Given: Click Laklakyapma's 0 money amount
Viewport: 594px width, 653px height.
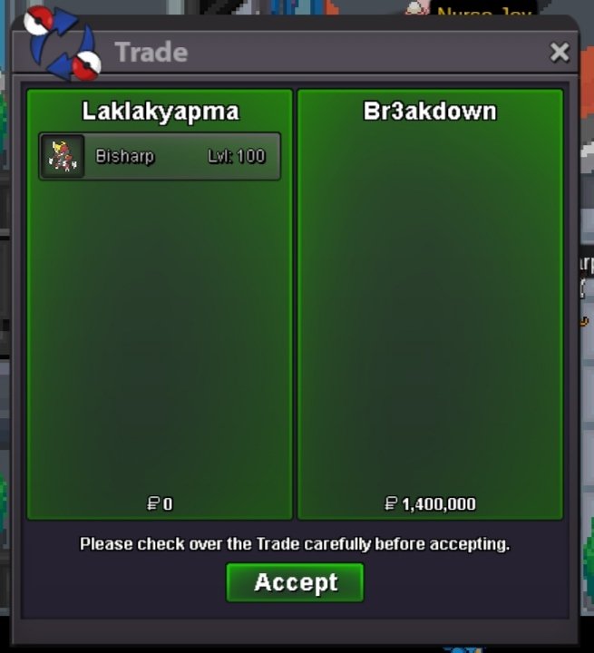Looking at the screenshot, I should [168, 504].
